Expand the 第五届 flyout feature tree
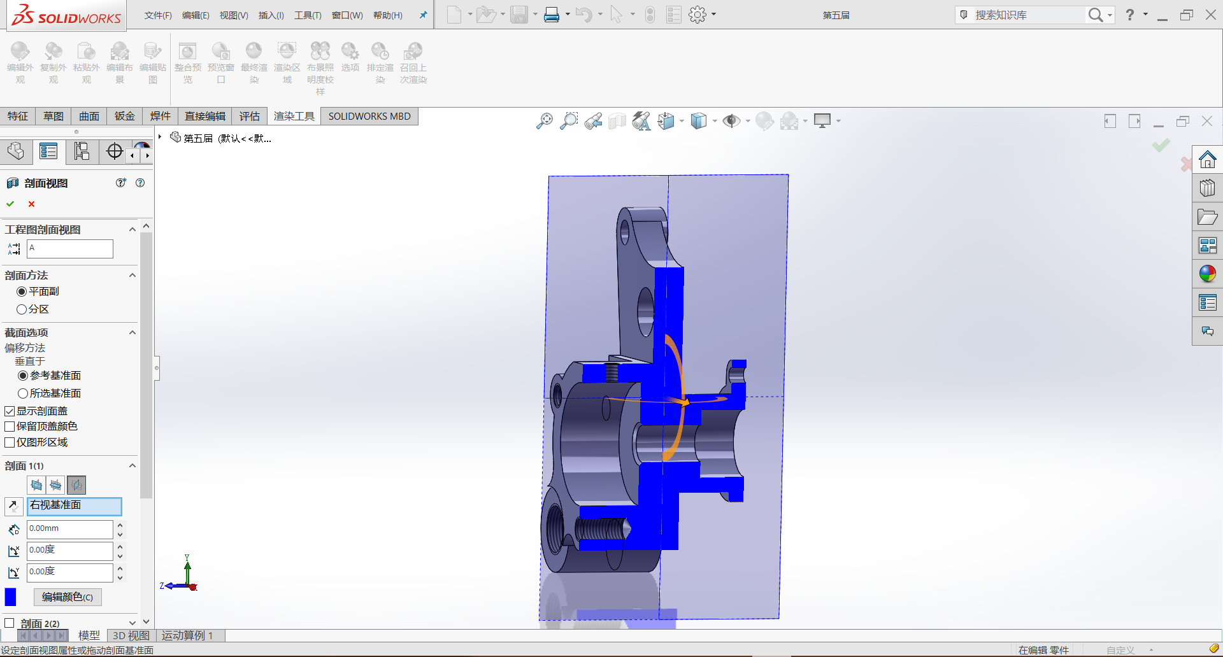This screenshot has width=1223, height=657. 160,138
